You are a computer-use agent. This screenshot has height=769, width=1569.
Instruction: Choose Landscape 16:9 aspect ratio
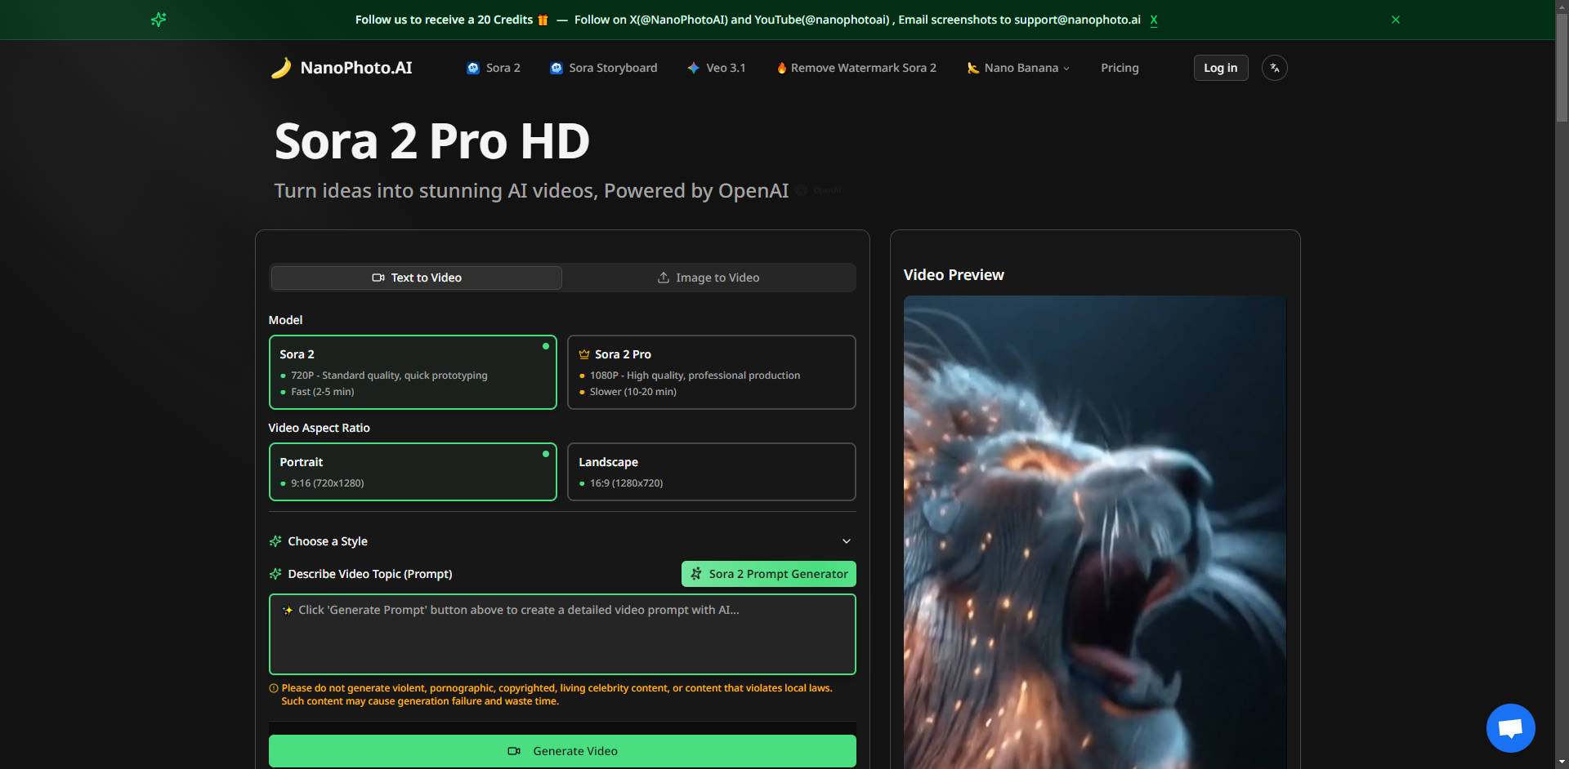[711, 472]
